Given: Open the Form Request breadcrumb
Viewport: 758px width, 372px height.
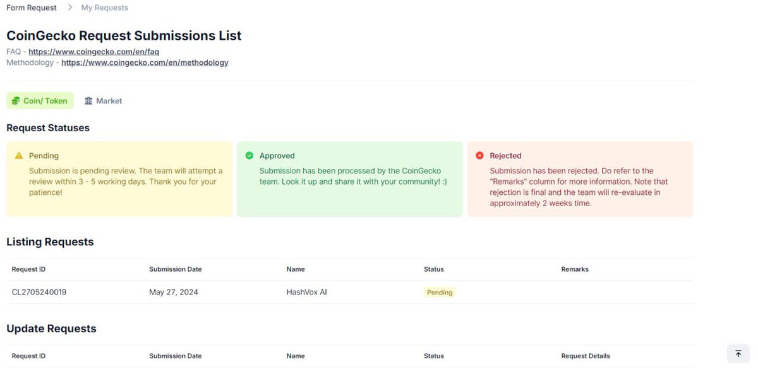Looking at the screenshot, I should (32, 8).
